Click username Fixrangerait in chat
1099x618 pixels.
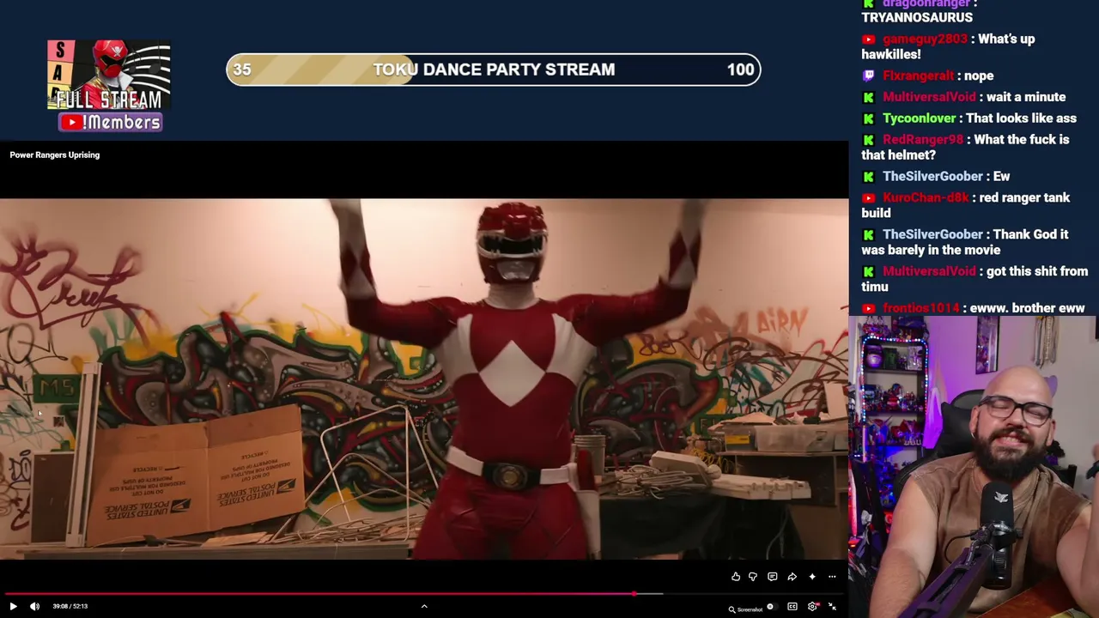[x=918, y=76]
